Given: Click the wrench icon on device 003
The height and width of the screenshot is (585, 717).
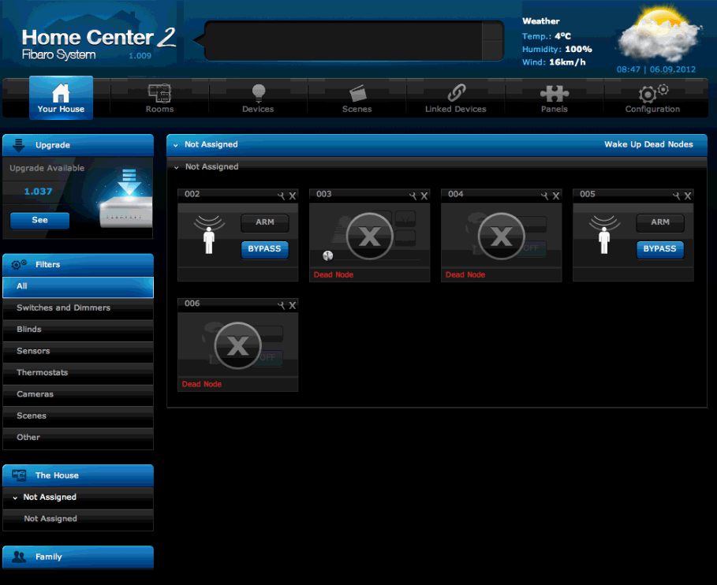Looking at the screenshot, I should (x=413, y=196).
